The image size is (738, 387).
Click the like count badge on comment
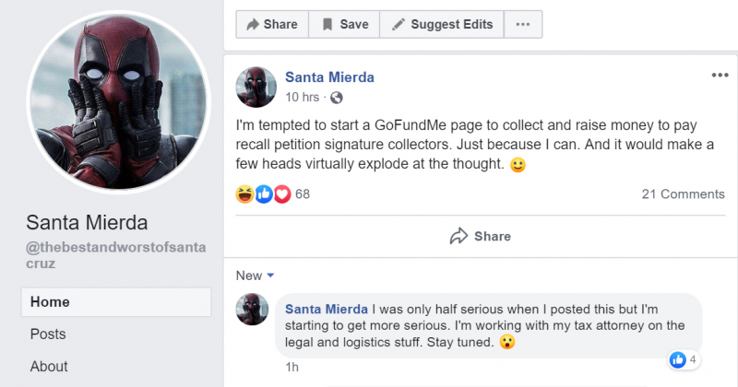pyautogui.click(x=685, y=359)
